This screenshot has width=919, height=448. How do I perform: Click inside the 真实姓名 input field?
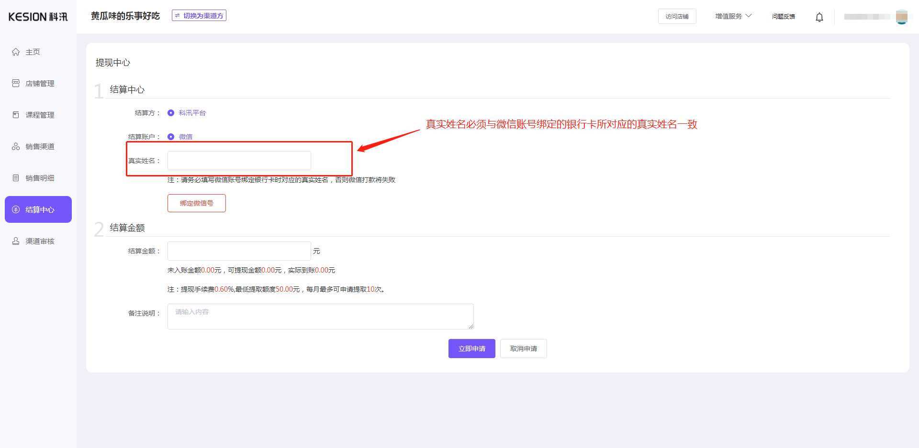239,160
